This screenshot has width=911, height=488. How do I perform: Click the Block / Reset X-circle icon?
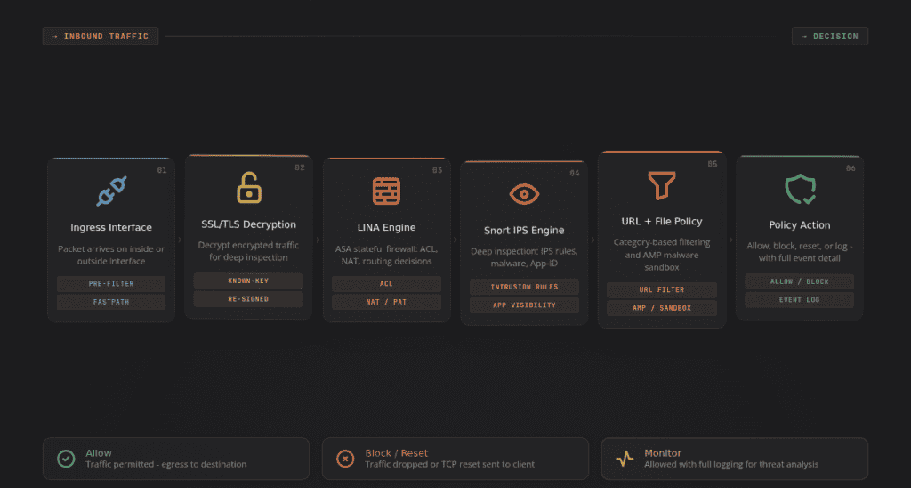point(345,459)
